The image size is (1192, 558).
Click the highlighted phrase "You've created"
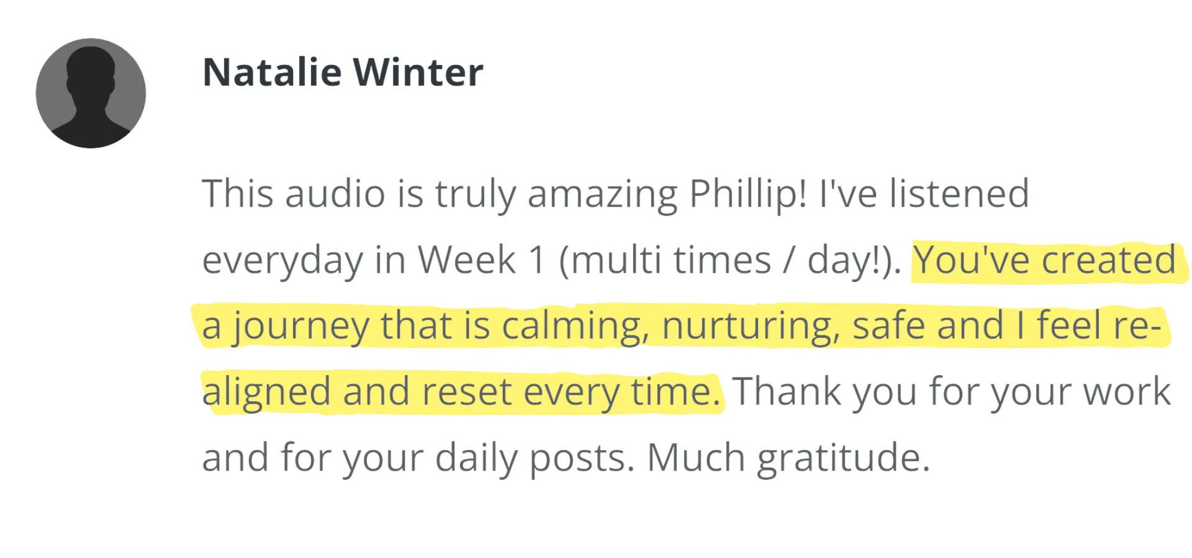(1044, 260)
